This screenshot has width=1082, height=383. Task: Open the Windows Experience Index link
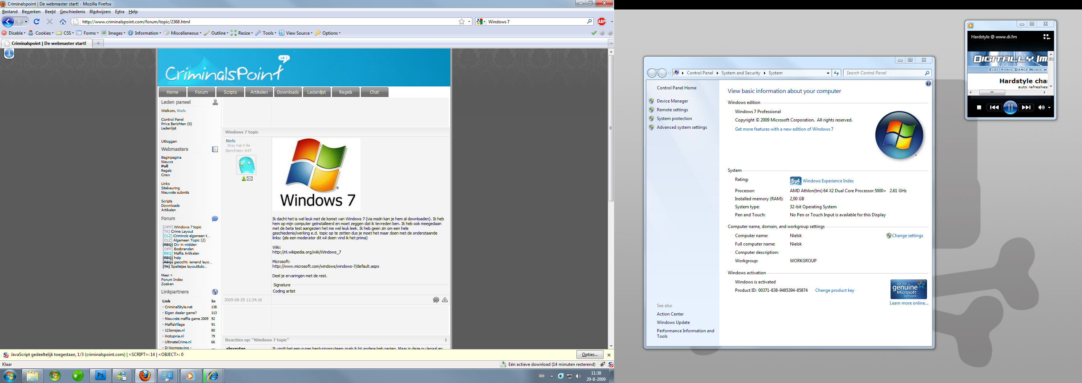(x=828, y=181)
